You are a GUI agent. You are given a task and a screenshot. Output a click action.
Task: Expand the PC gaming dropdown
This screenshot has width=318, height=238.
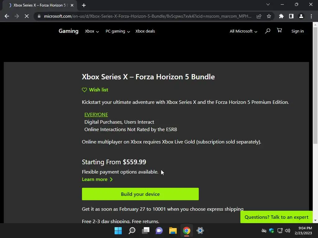pyautogui.click(x=118, y=31)
